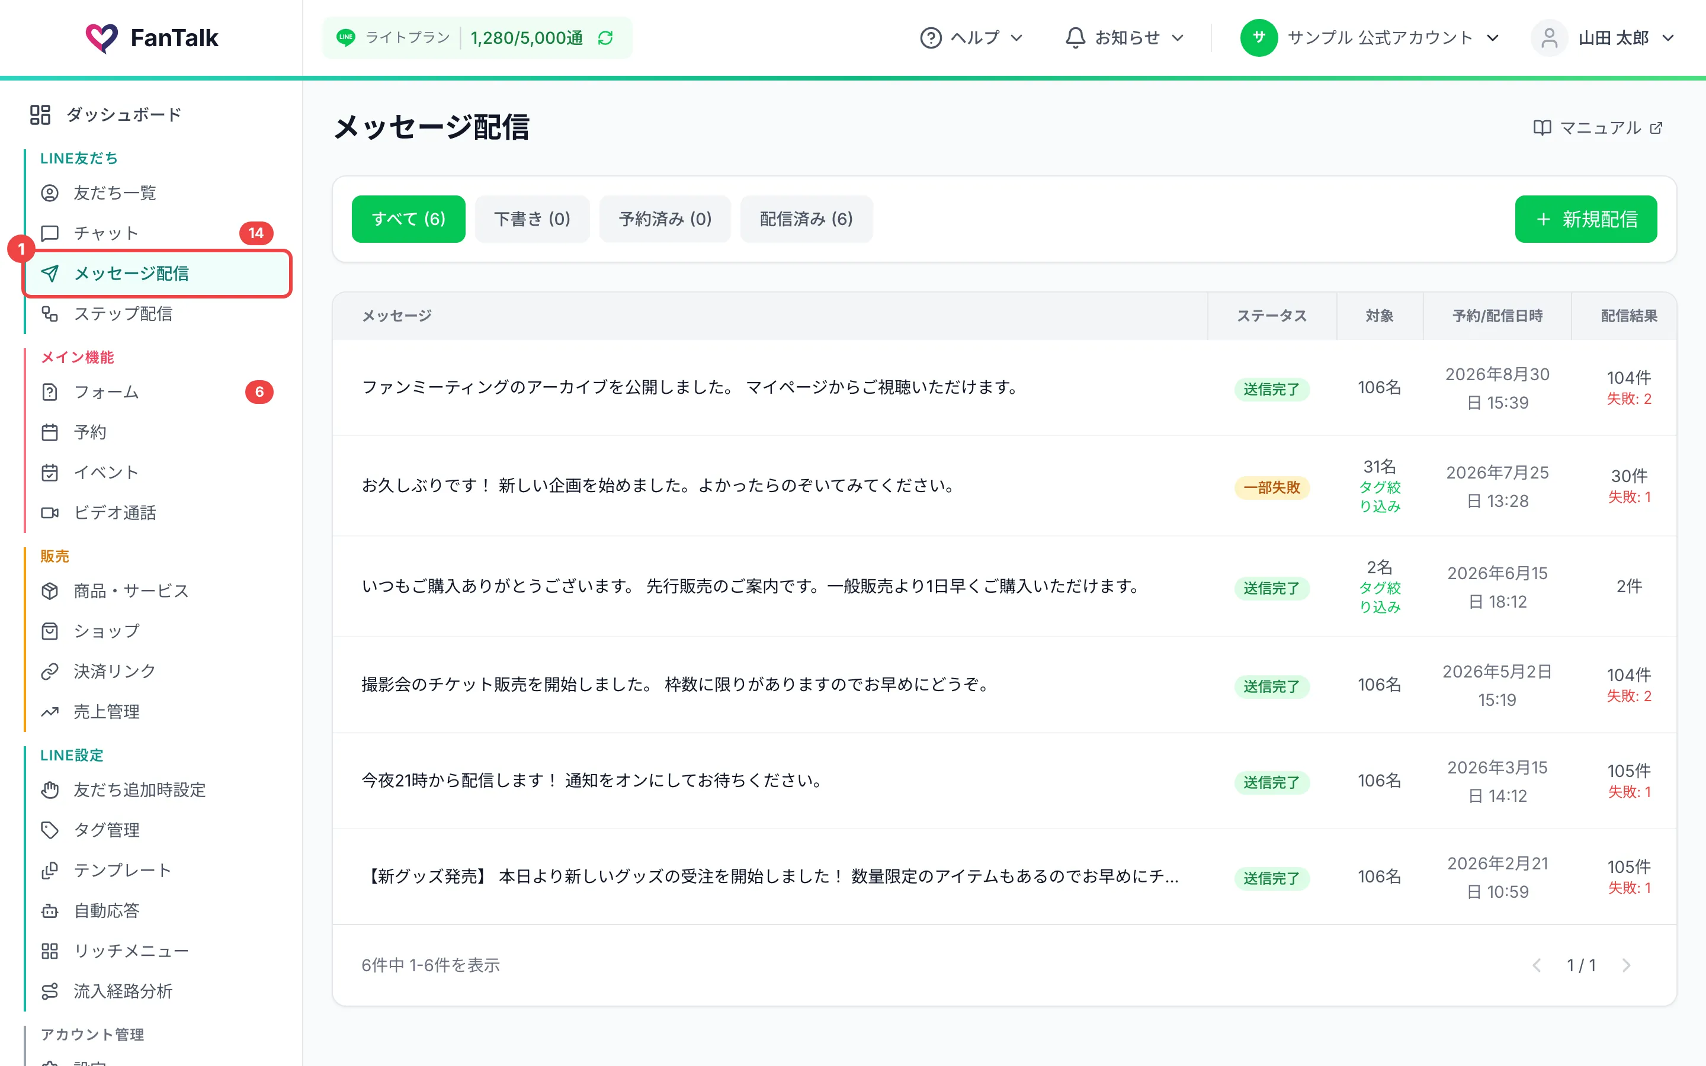Click the 予約 calendar icon
This screenshot has width=1706, height=1066.
tap(50, 432)
